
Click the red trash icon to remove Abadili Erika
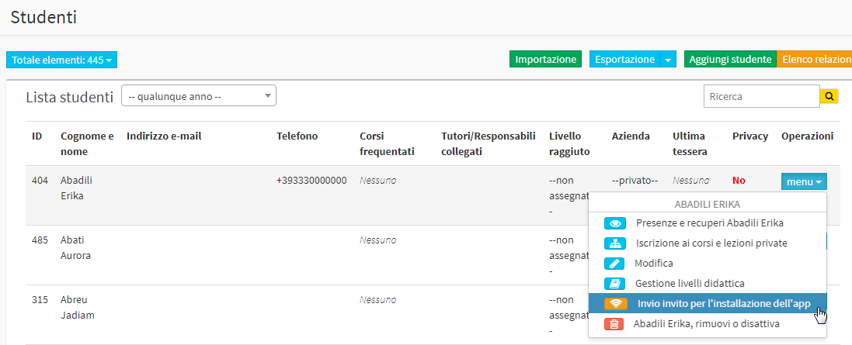point(615,324)
